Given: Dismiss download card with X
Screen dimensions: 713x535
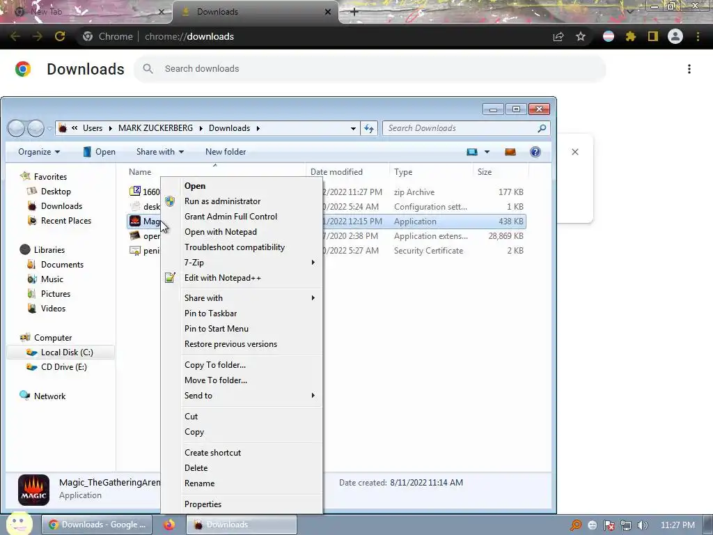Looking at the screenshot, I should pyautogui.click(x=575, y=152).
